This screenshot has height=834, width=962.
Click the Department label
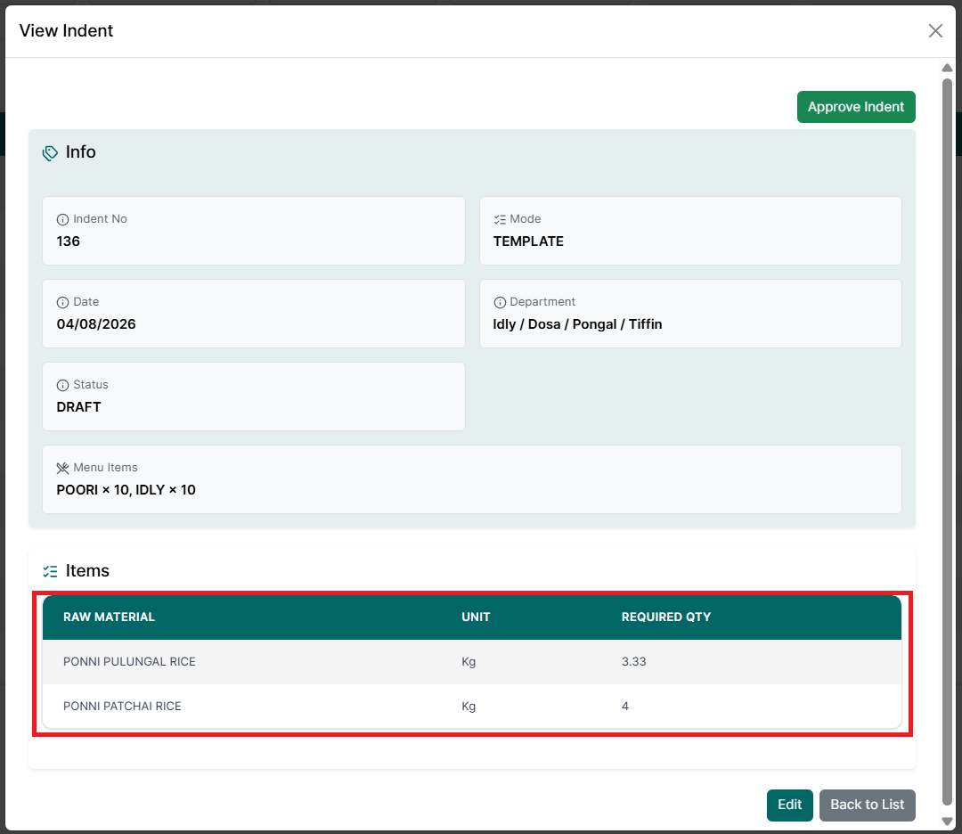pos(542,302)
